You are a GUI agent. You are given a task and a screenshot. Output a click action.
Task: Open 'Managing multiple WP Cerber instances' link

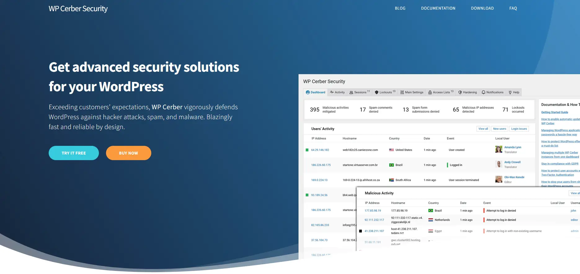point(560,155)
